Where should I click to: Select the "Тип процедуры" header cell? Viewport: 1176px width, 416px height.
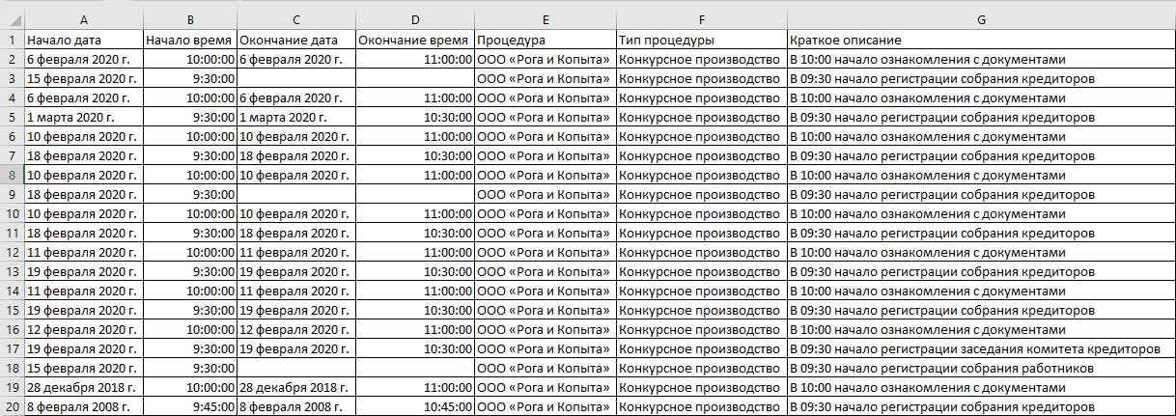pos(666,41)
